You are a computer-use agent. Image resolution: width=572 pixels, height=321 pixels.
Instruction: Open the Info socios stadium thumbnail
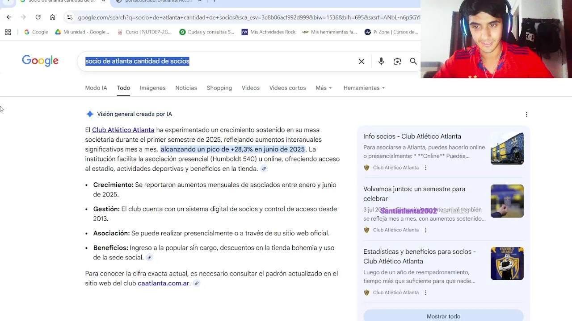507,148
